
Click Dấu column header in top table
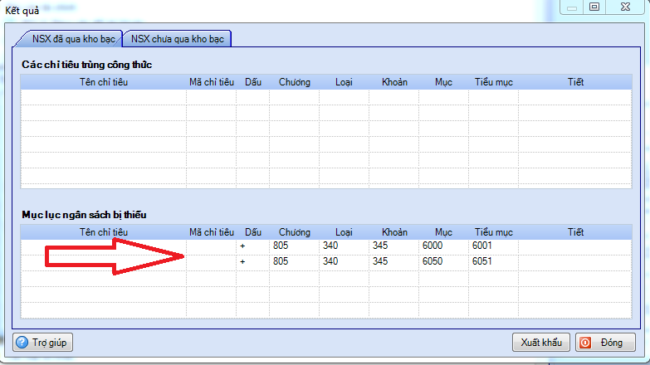(253, 82)
